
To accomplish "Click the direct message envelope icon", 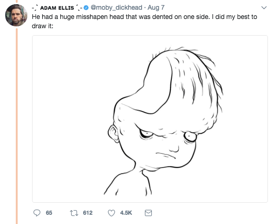I will point(148,213).
